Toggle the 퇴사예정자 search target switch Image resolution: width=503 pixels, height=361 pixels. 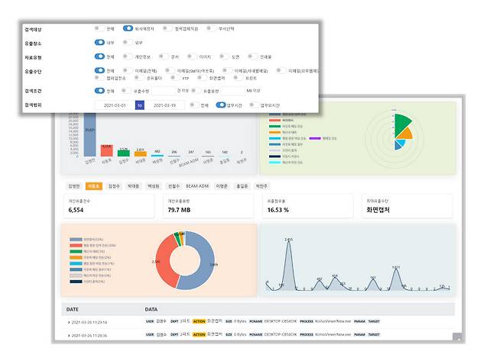coord(128,28)
